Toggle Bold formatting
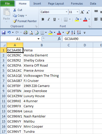Screen dimensions: 102x134 click(x=43, y=19)
